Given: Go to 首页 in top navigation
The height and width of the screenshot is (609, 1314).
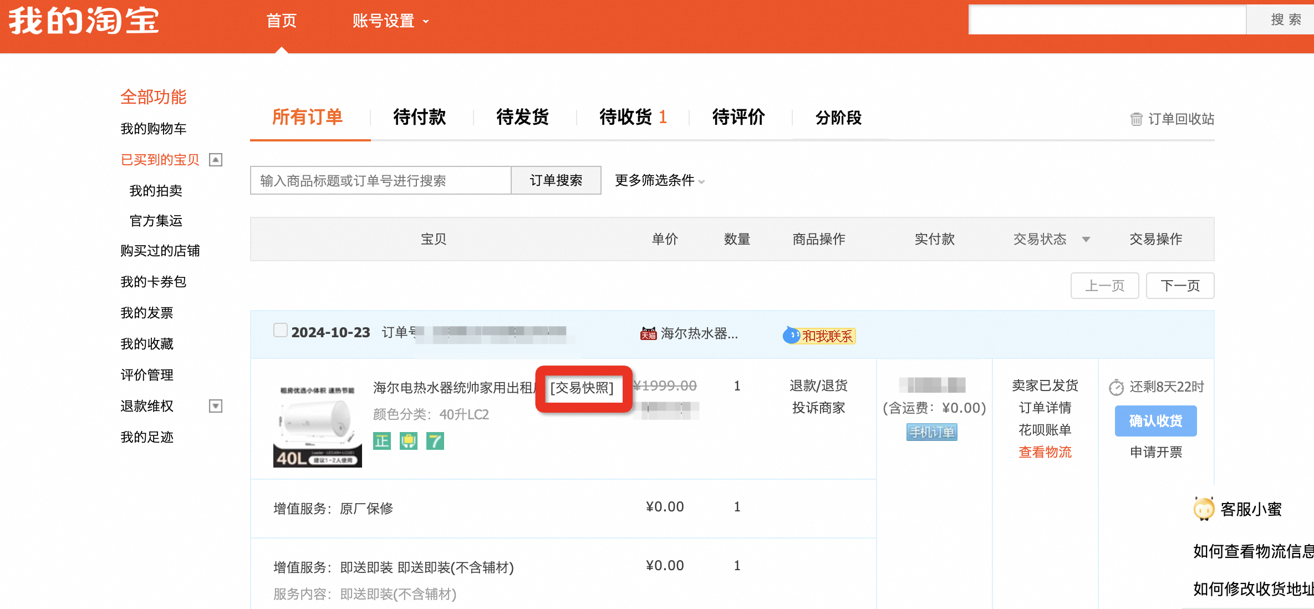Looking at the screenshot, I should [282, 21].
